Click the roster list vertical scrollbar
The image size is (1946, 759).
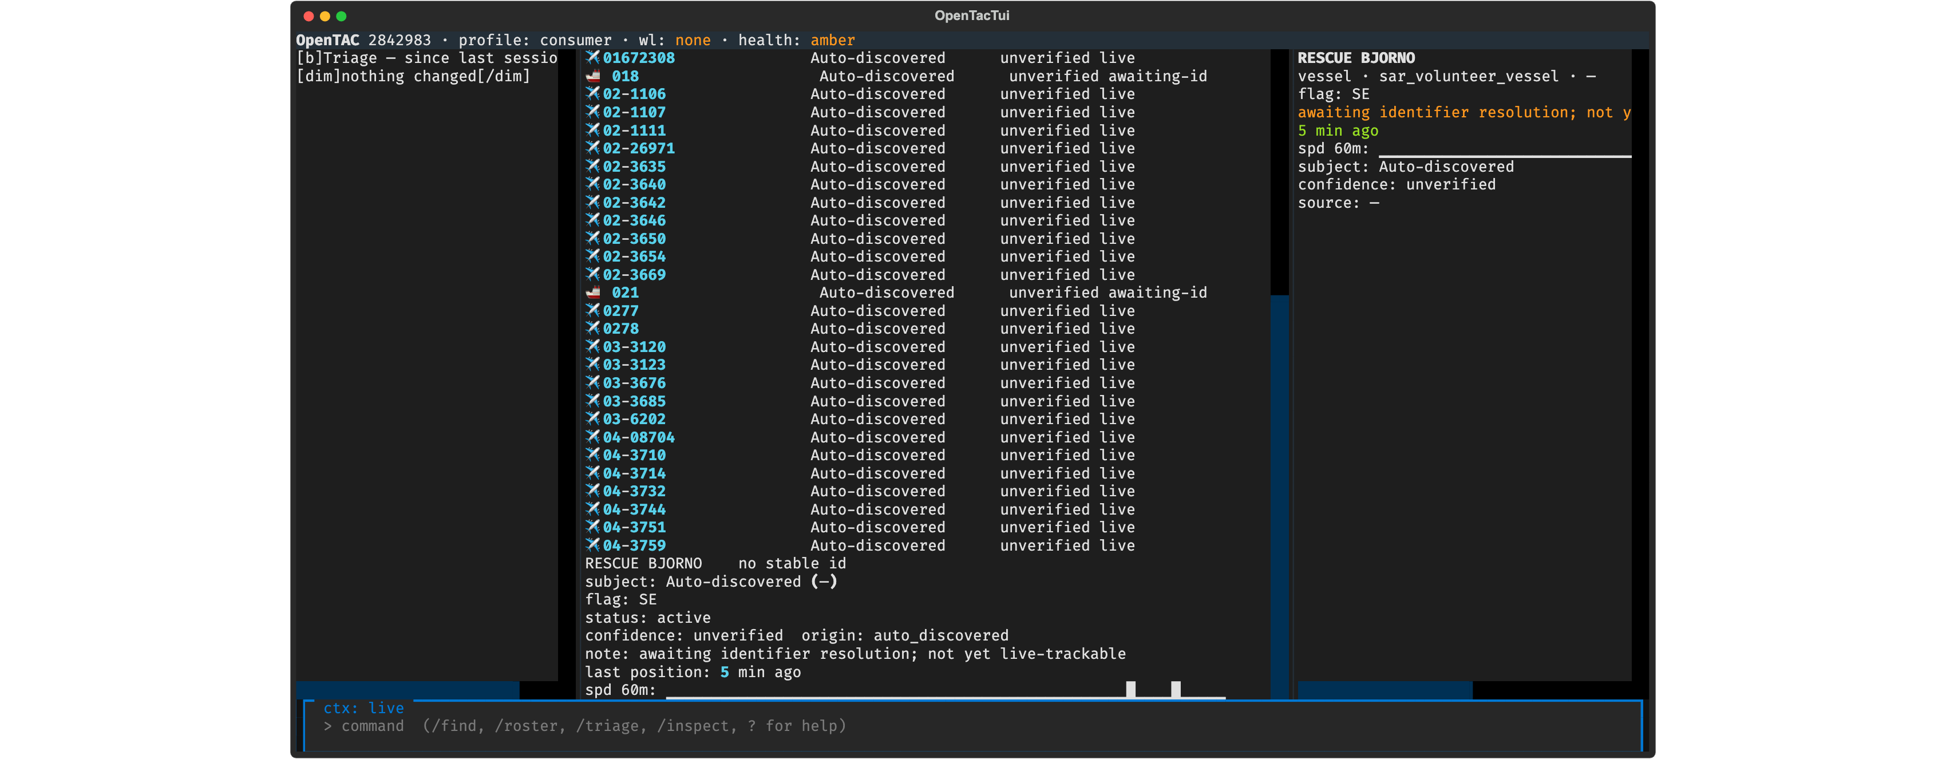click(x=1279, y=374)
